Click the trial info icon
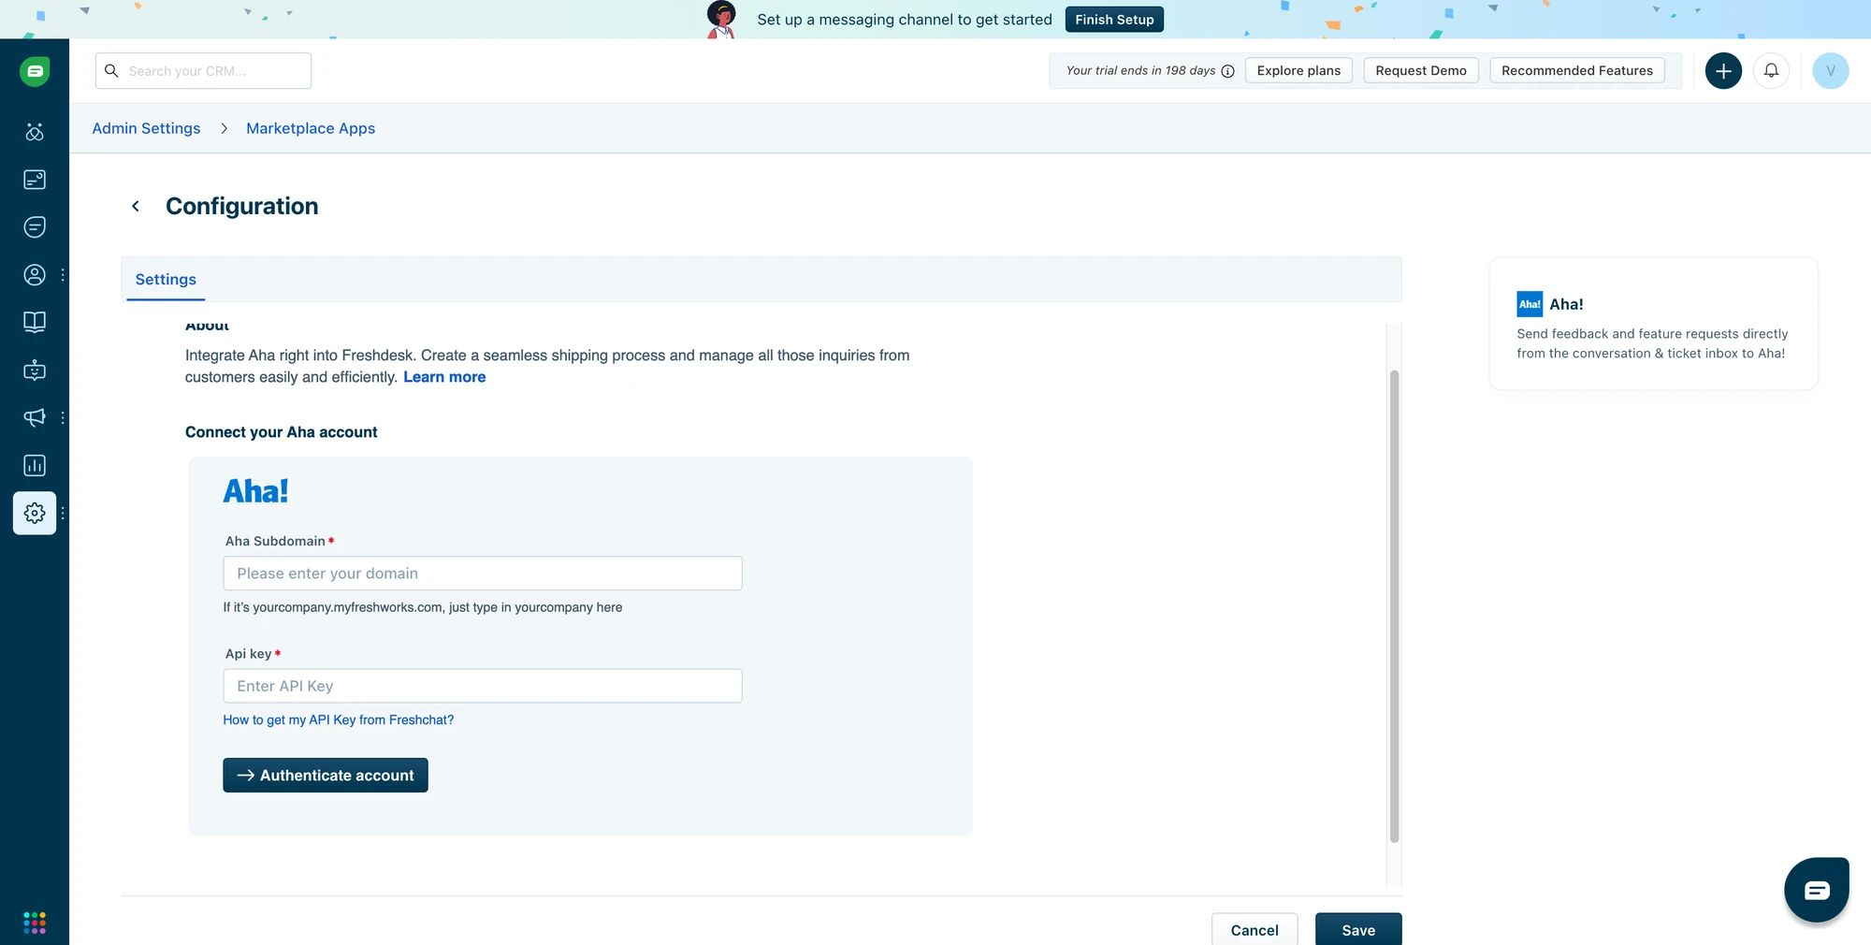The image size is (1871, 945). point(1227,71)
